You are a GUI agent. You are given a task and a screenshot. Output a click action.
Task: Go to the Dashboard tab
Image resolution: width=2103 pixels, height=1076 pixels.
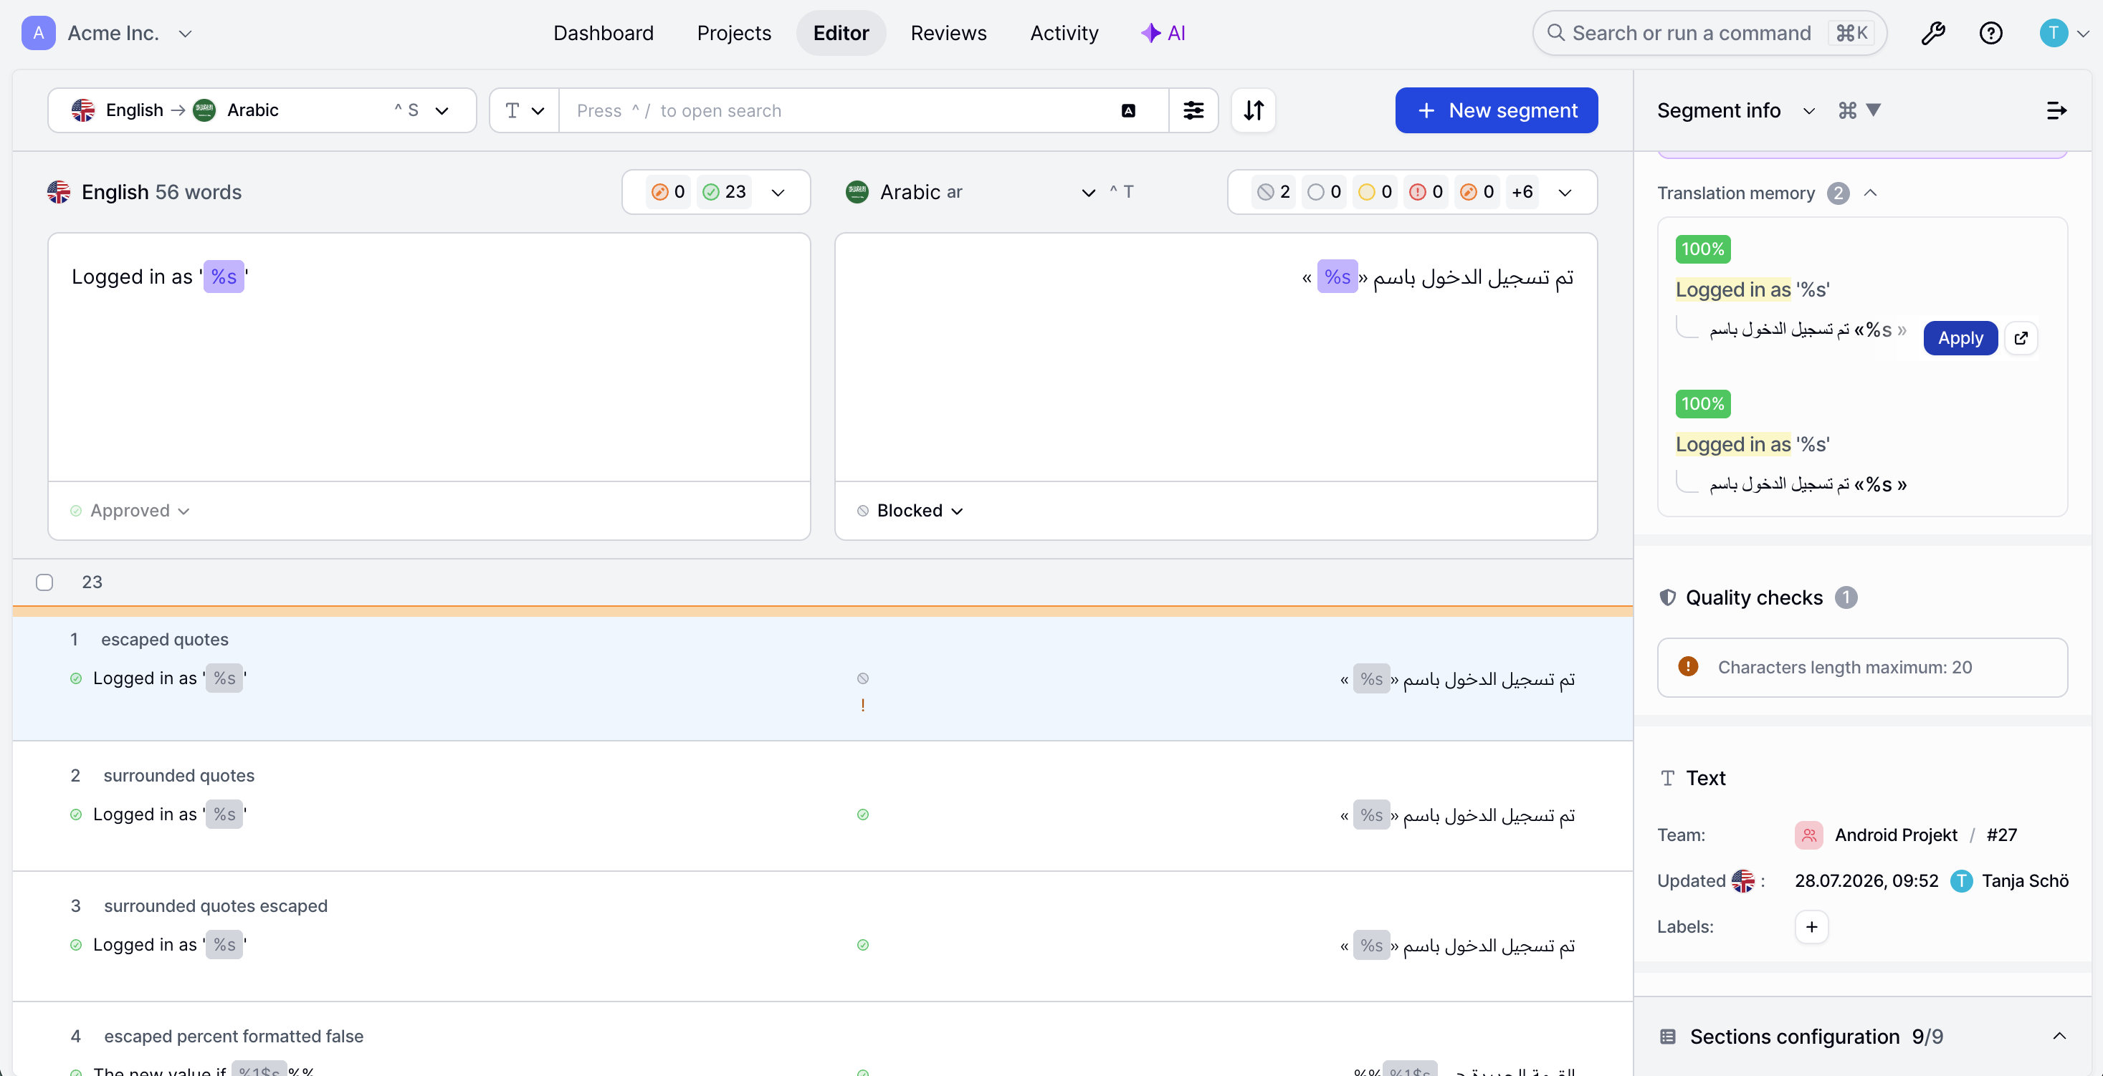click(604, 34)
